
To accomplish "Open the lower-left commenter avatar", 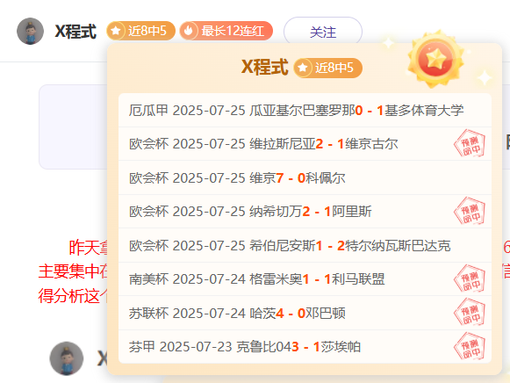I will (x=67, y=358).
